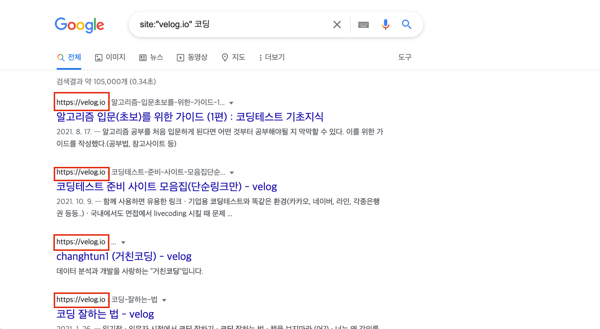Submit search with magnifier icon
600x329 pixels.
[406, 24]
